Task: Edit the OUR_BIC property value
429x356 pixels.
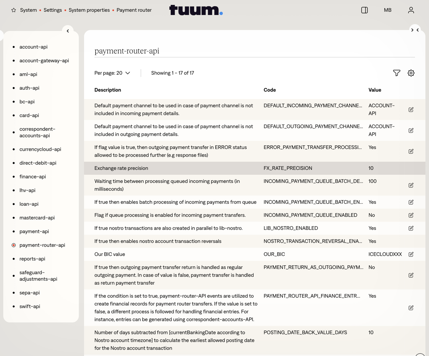Action: point(411,254)
